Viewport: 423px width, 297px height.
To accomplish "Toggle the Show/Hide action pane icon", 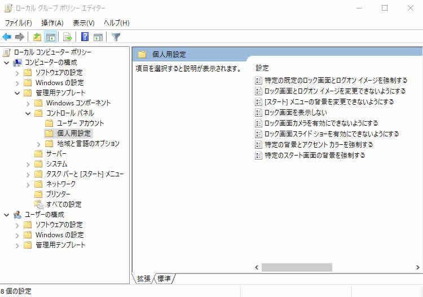I will click(98, 37).
